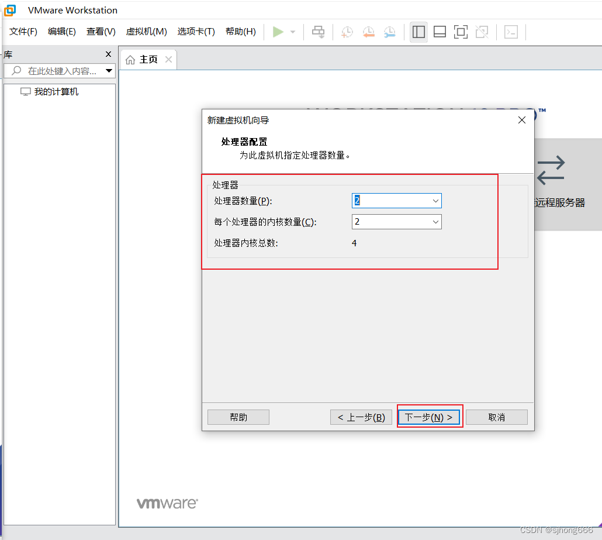Click the 处理器内核总数 label
This screenshot has height=540, width=602.
click(x=246, y=243)
